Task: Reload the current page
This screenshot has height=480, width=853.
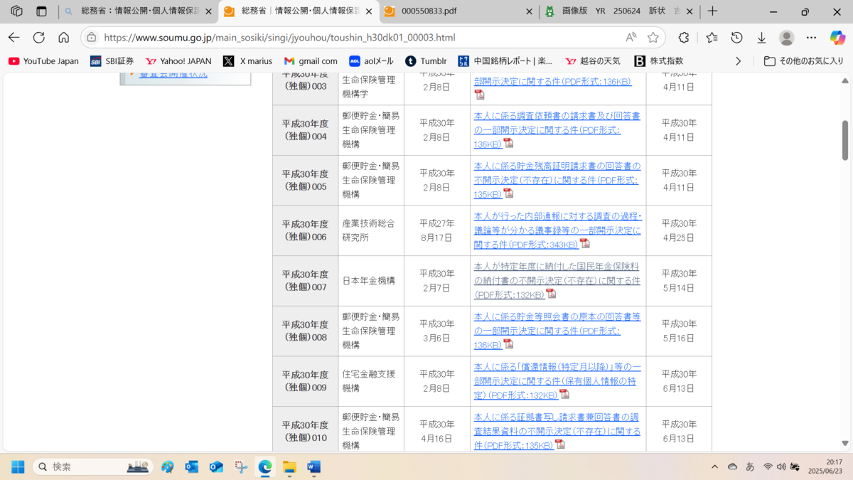Action: pyautogui.click(x=39, y=38)
